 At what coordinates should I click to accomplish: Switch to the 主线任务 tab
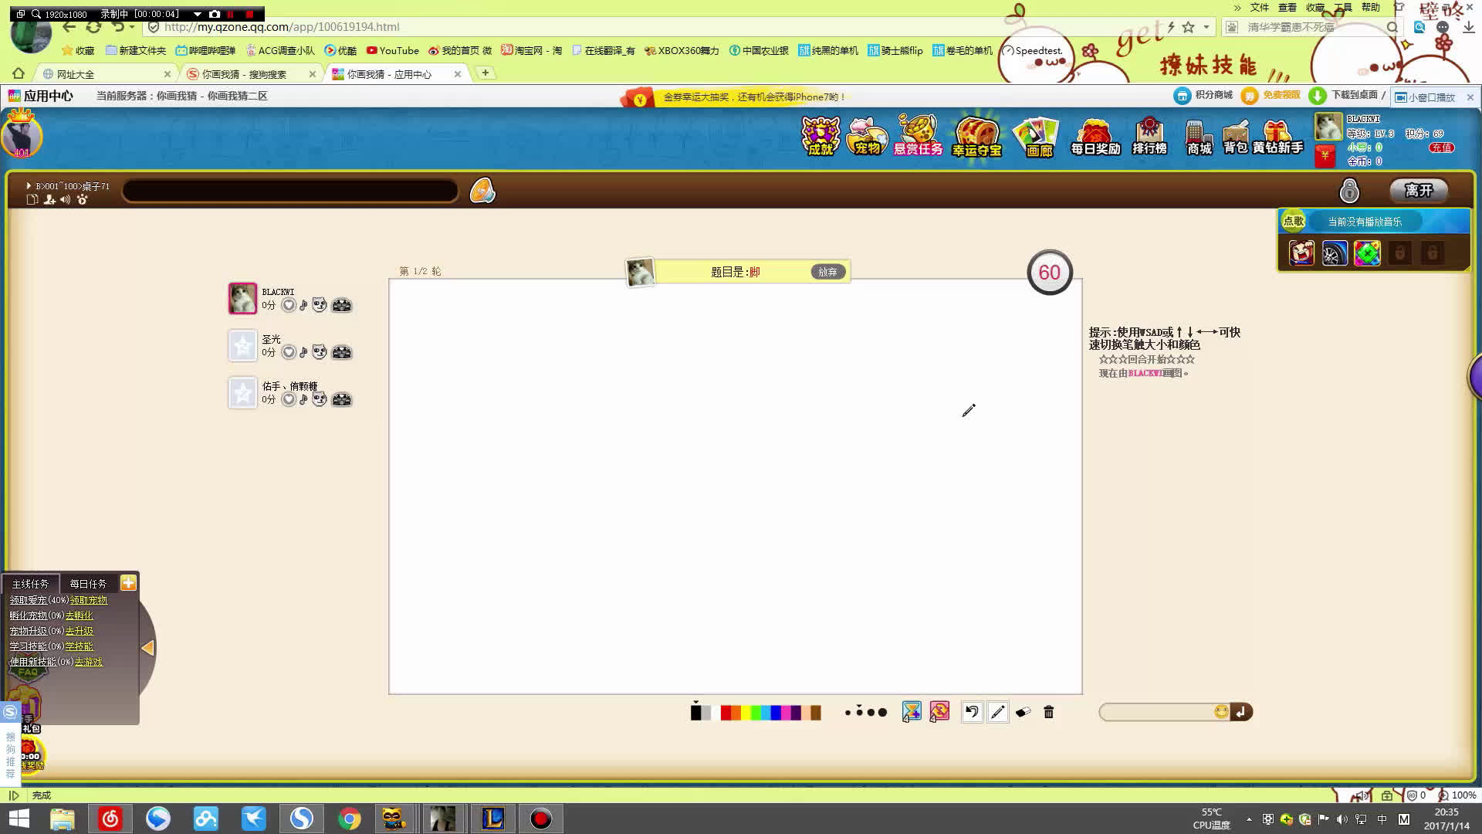click(30, 584)
